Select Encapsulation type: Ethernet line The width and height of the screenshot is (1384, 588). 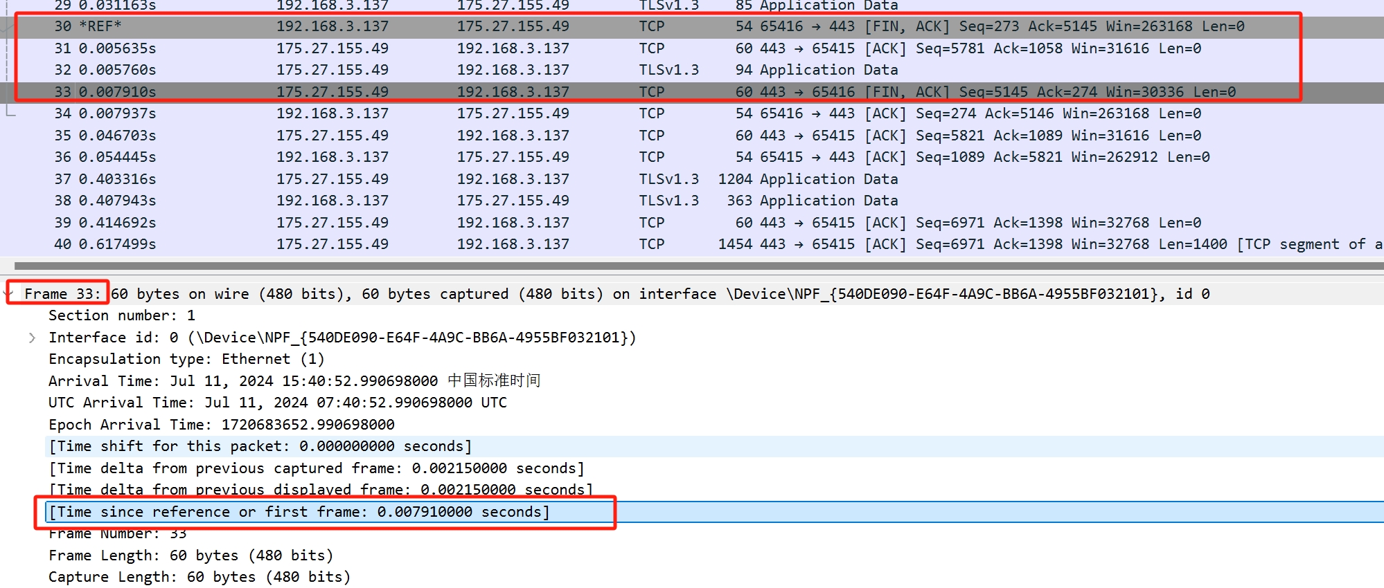[186, 359]
